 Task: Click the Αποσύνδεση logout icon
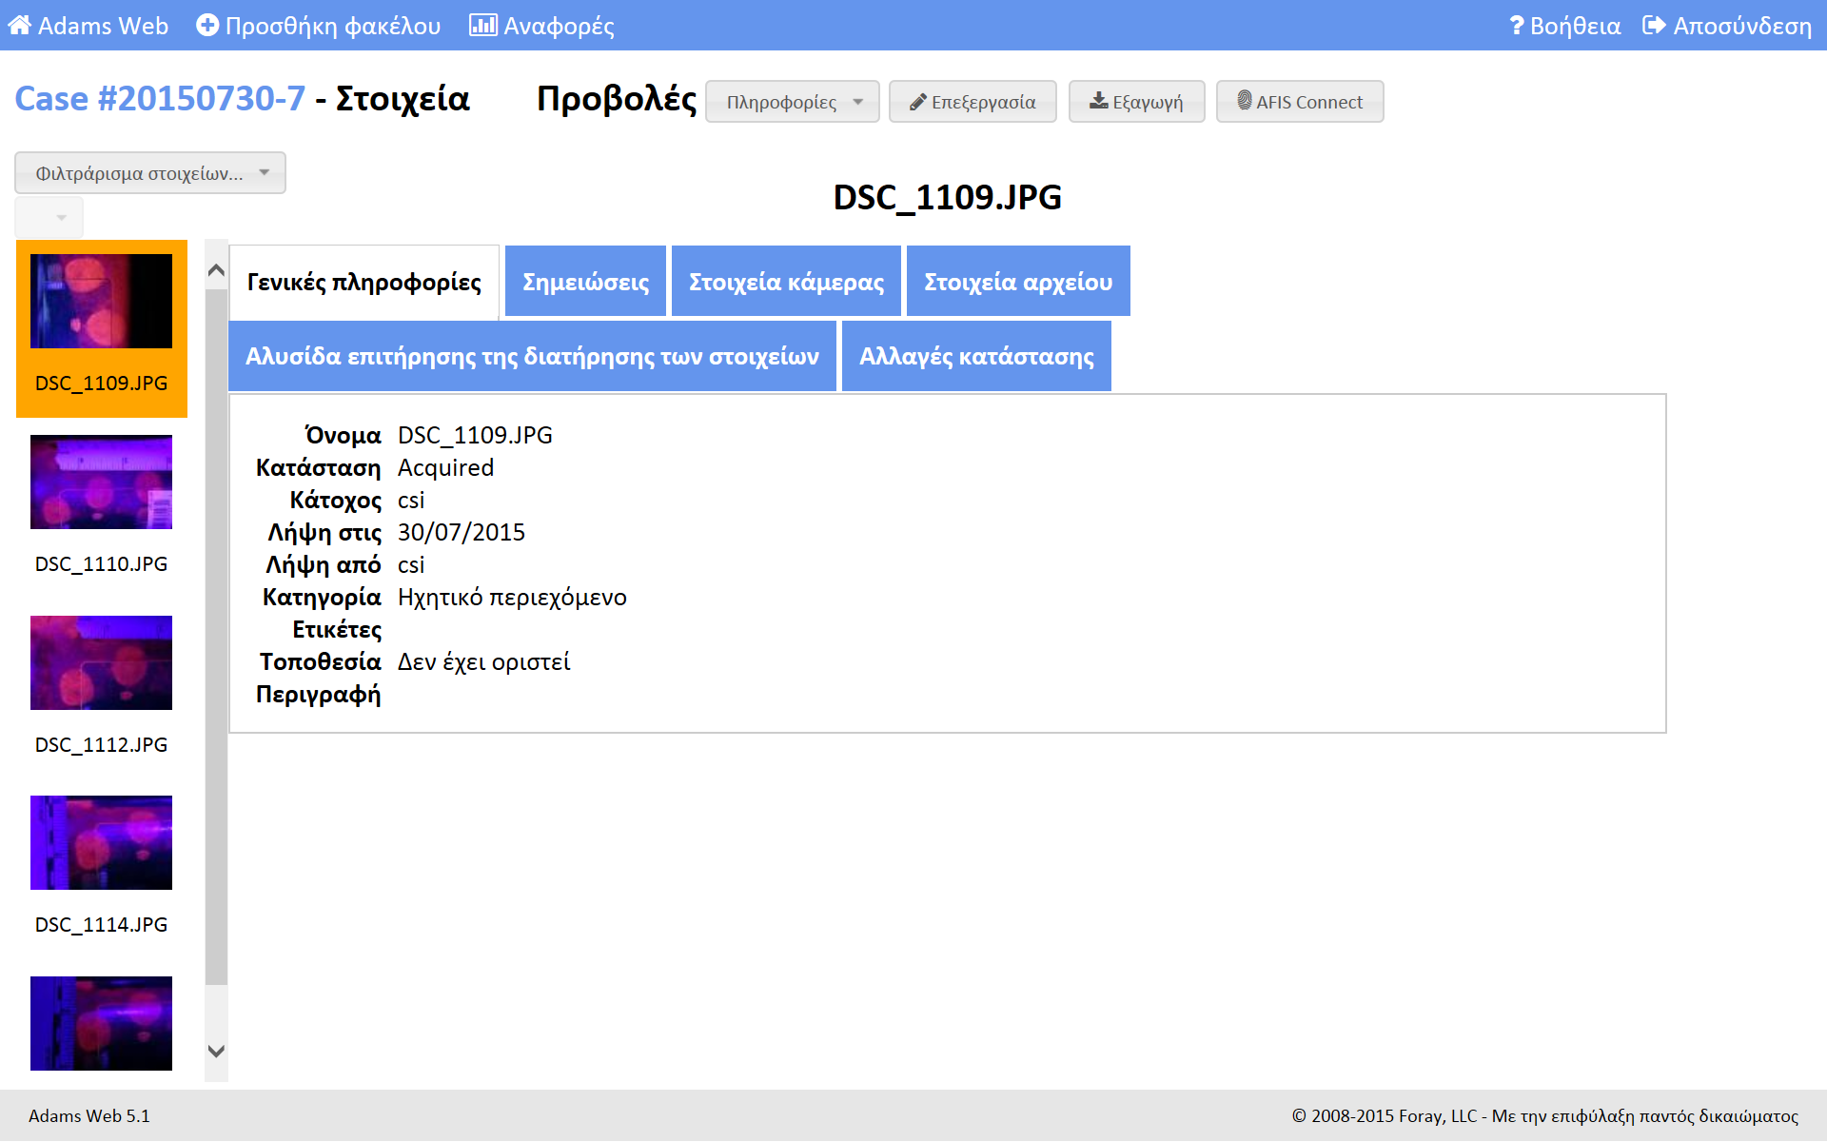pyautogui.click(x=1654, y=26)
